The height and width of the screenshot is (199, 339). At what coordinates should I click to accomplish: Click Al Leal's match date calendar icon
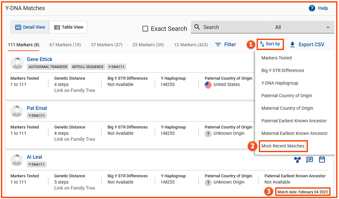point(322,160)
